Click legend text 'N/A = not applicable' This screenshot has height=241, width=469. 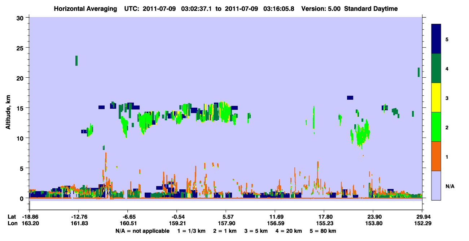pos(142,231)
